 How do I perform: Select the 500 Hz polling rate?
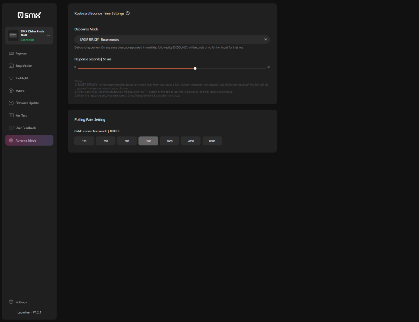(127, 141)
